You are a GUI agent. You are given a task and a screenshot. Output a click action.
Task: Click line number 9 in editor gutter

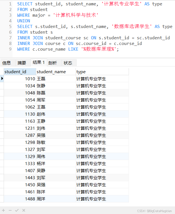point(10,49)
